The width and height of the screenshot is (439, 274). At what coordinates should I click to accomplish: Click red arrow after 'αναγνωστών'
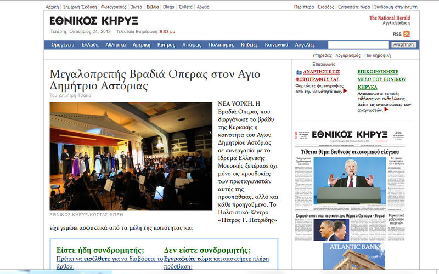click(386, 109)
